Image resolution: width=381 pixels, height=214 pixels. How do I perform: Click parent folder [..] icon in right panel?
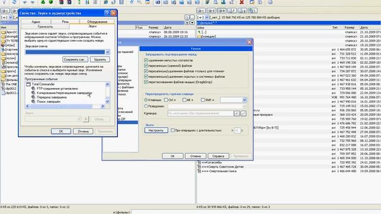click(199, 32)
